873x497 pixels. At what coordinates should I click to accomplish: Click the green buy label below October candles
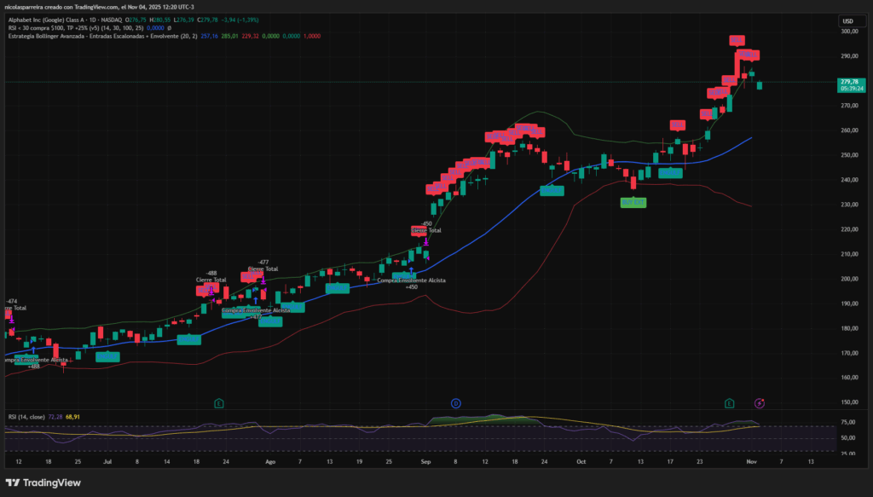point(633,203)
